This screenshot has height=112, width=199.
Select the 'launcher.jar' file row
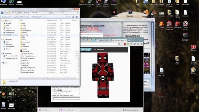pos(49,51)
